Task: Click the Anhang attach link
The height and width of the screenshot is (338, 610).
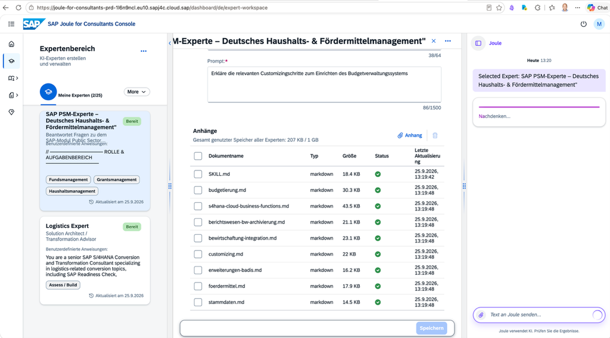Action: tap(410, 135)
